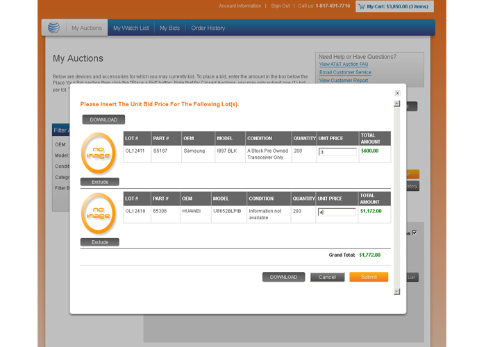Viewport: 486px width, 347px height.
Task: Click Email Customer Service link
Action: point(345,72)
